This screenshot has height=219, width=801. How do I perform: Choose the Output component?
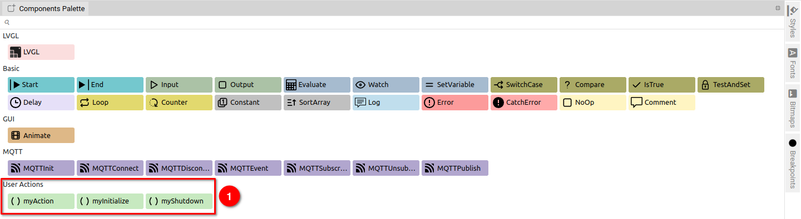[248, 85]
